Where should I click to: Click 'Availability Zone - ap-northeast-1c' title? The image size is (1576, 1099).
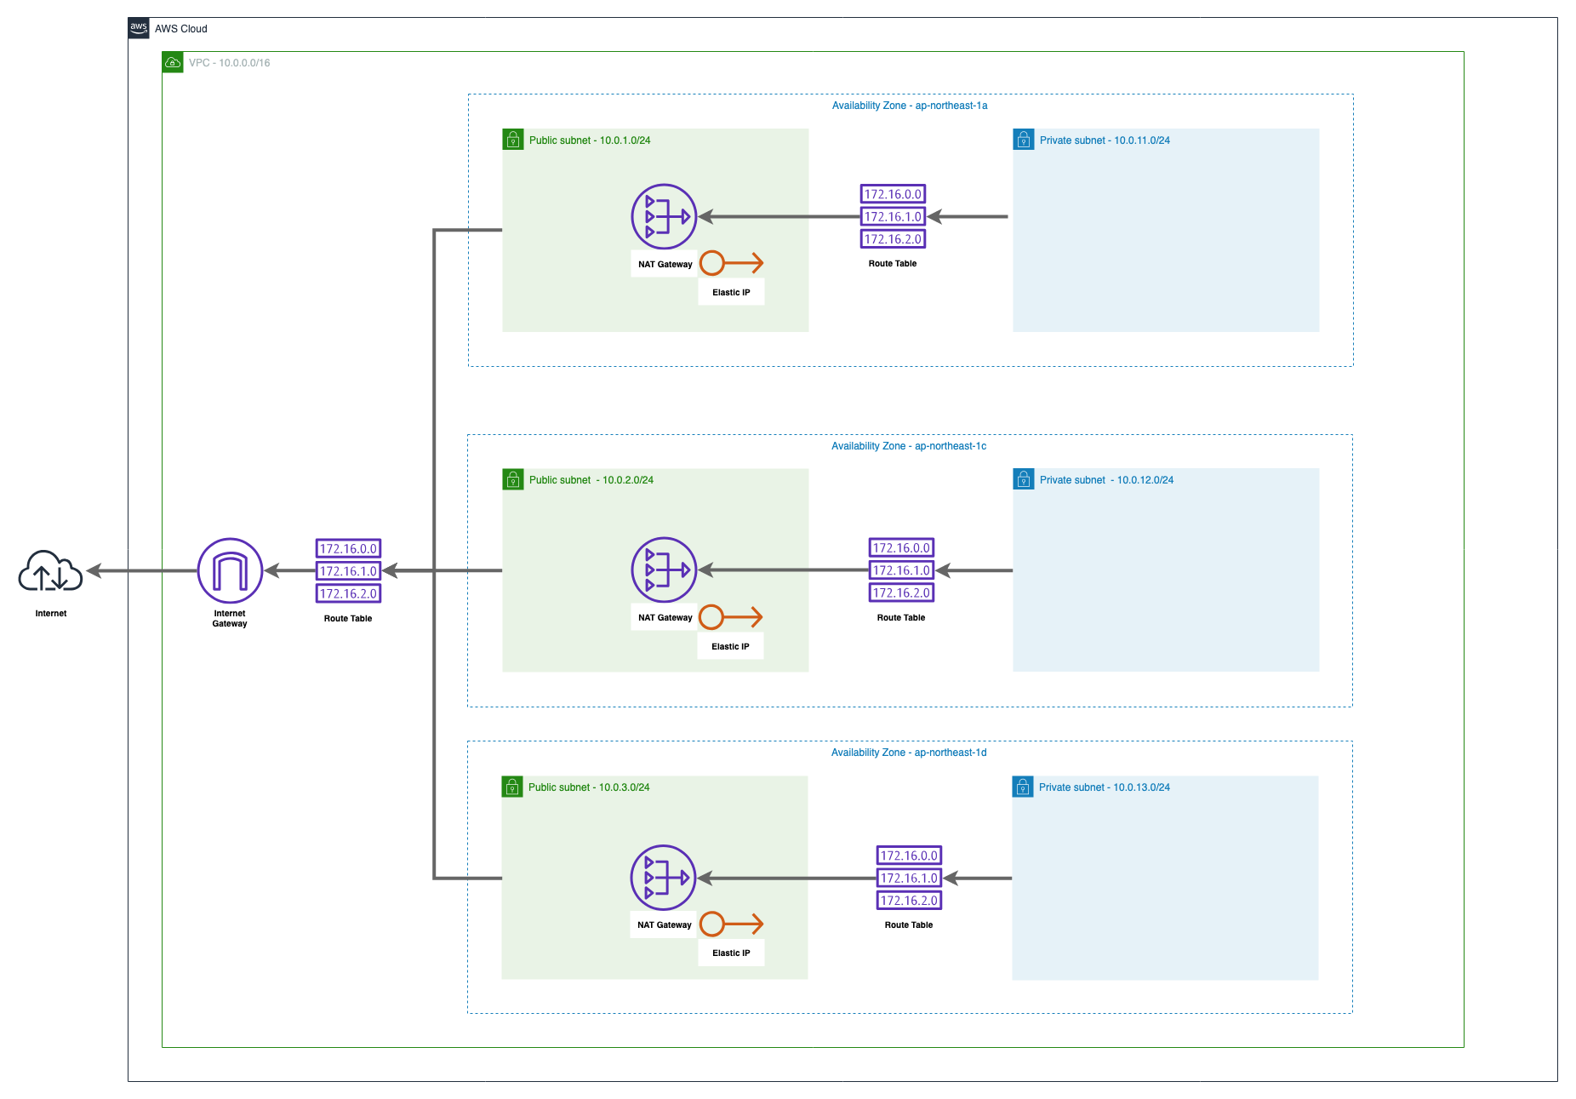[909, 446]
